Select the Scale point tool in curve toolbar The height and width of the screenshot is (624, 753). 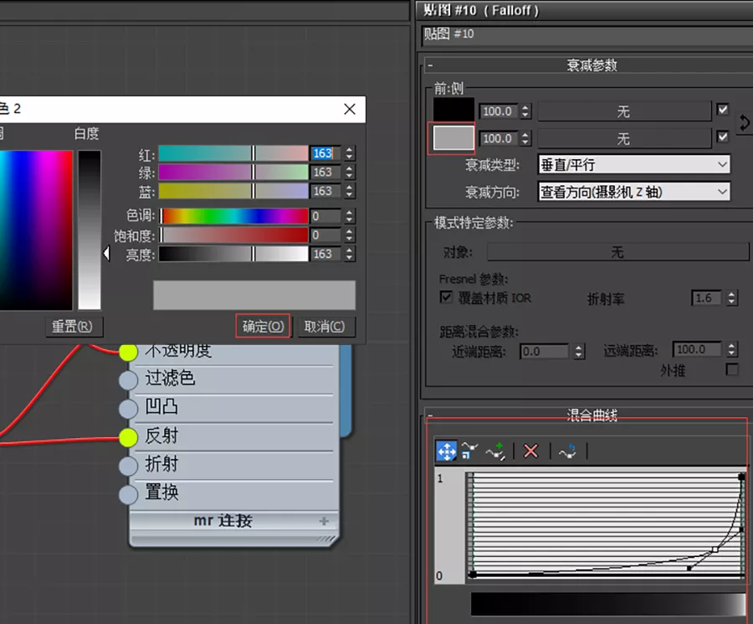point(469,451)
